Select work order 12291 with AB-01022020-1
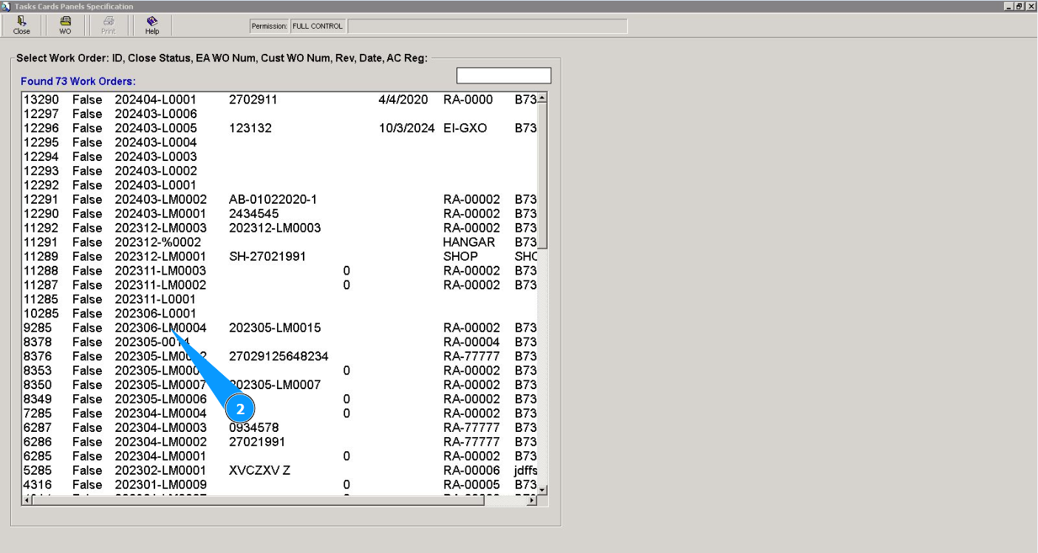The height and width of the screenshot is (553, 1038). (280, 199)
